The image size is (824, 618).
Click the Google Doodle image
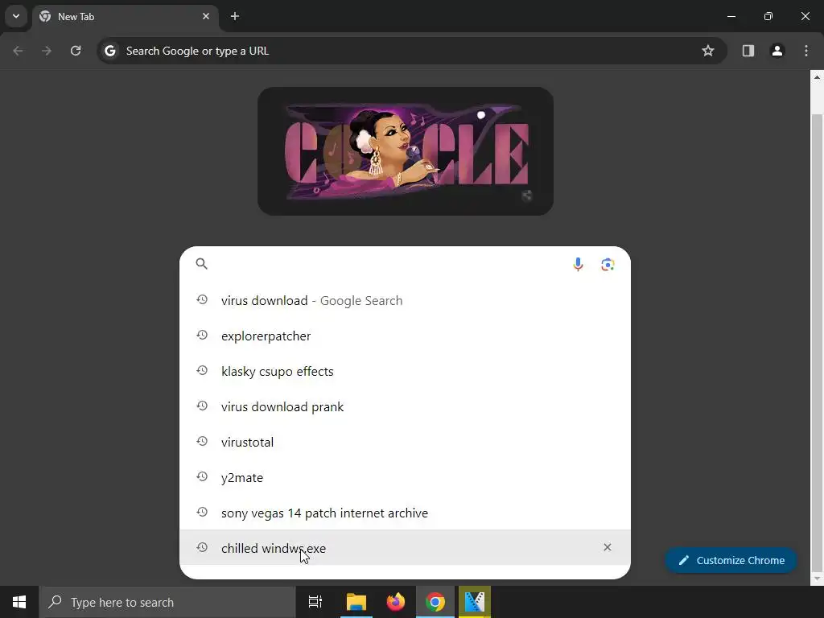[x=406, y=150]
